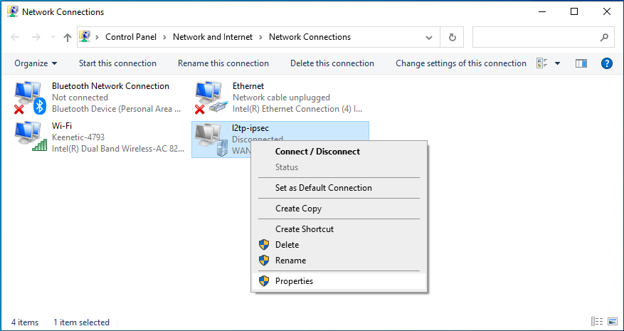Click Rename this connection

[x=223, y=63]
